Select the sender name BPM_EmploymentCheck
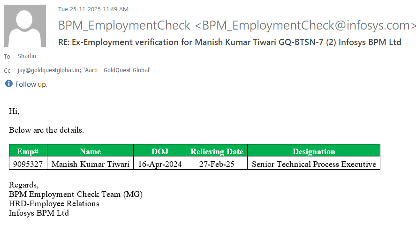416x225 pixels. point(124,25)
